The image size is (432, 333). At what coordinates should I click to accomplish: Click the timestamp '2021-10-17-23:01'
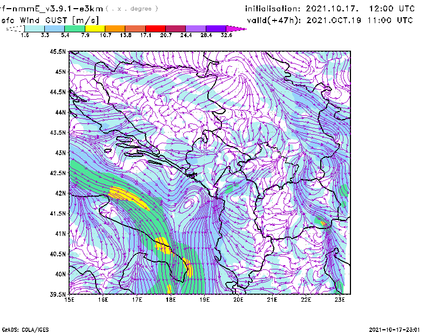click(x=395, y=330)
